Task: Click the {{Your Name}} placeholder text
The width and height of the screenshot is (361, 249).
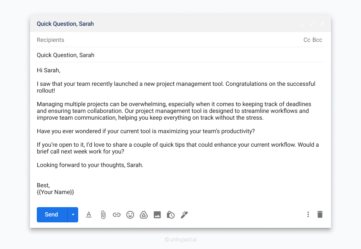Action: click(55, 192)
